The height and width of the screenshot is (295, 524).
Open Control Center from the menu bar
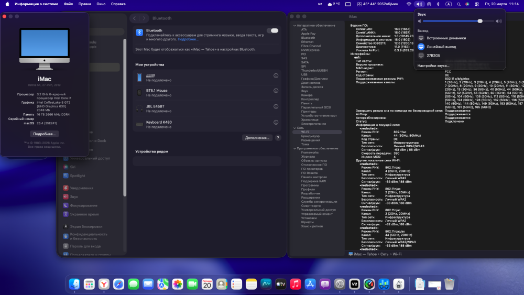(x=477, y=4)
